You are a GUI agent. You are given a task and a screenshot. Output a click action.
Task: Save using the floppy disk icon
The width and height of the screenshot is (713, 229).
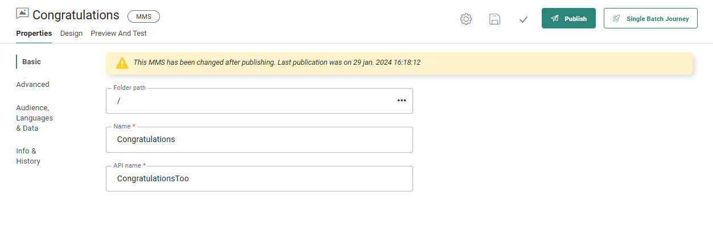[495, 19]
